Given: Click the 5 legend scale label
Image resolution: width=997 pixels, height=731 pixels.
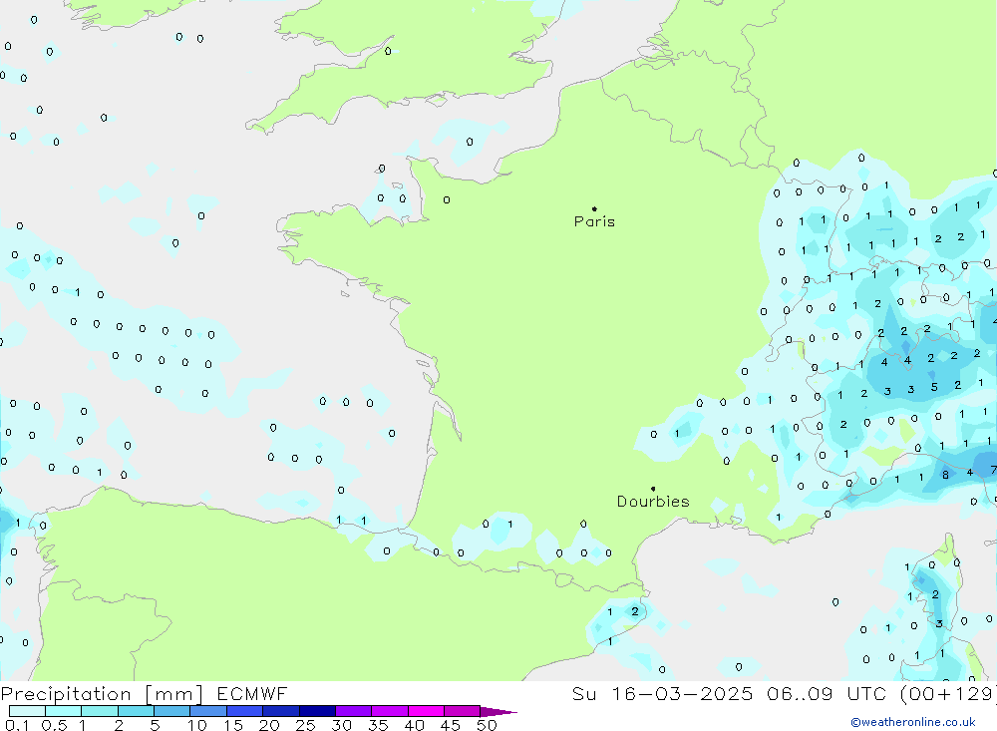Looking at the screenshot, I should pos(155,725).
